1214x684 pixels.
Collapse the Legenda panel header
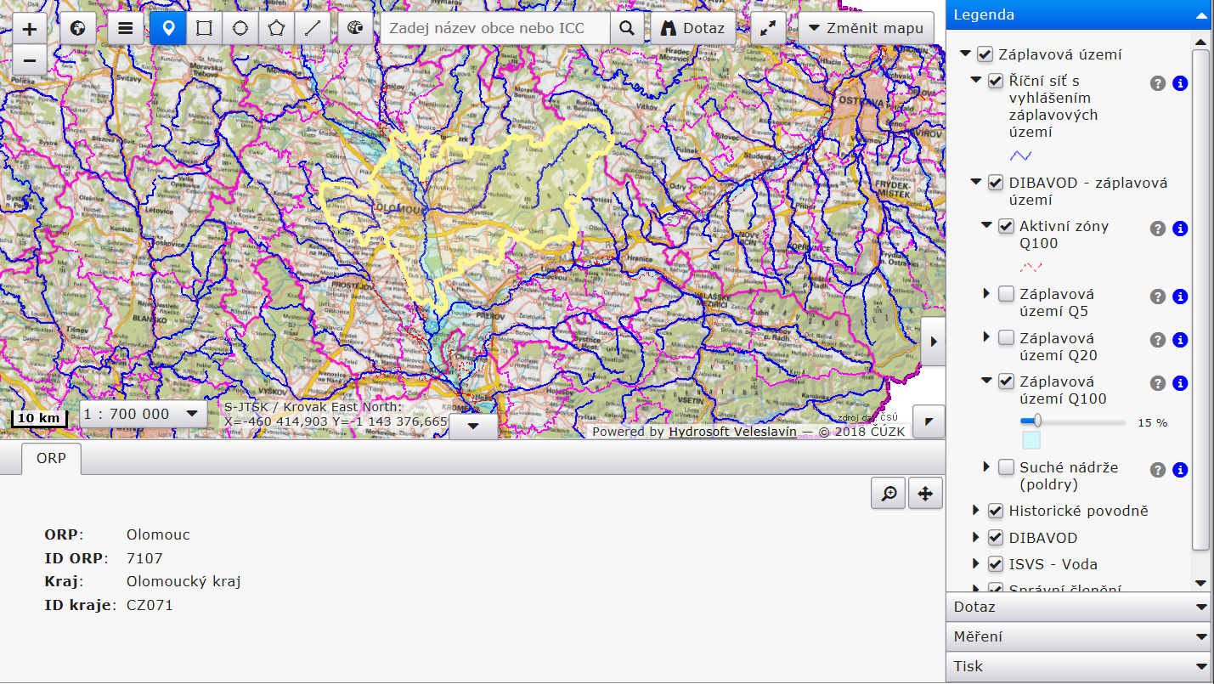coord(1079,14)
